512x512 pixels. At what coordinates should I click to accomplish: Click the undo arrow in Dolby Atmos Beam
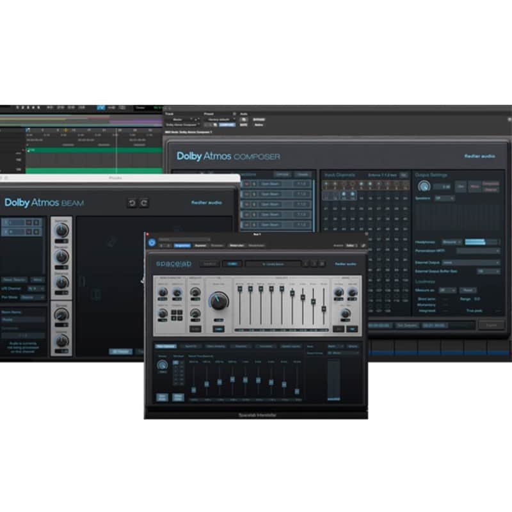click(x=132, y=203)
